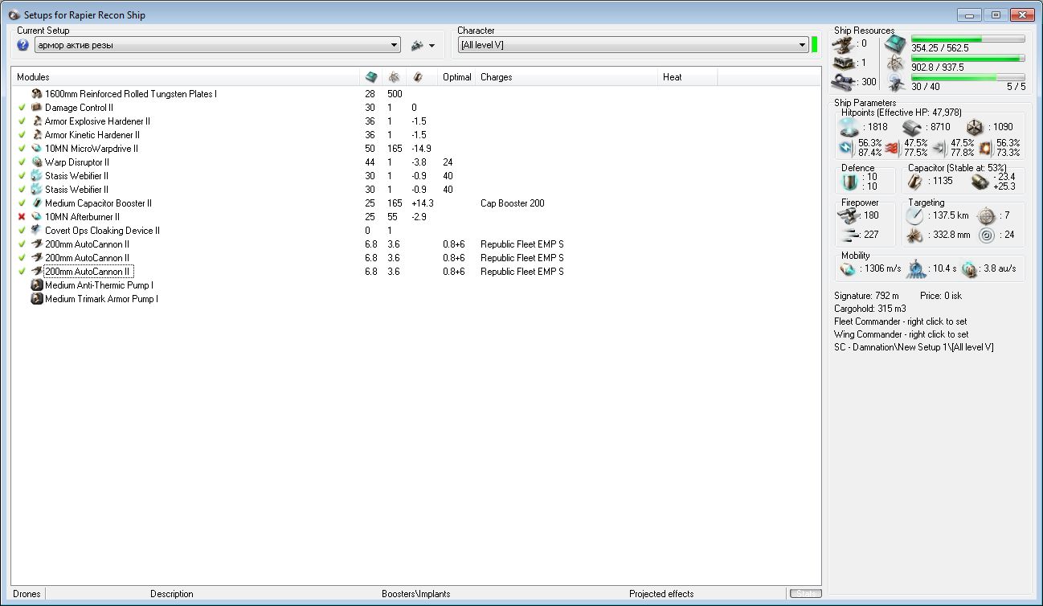Select the 1600mm Reinforced Rolled Tungsten Plates I row
The image size is (1043, 606).
[x=416, y=94]
